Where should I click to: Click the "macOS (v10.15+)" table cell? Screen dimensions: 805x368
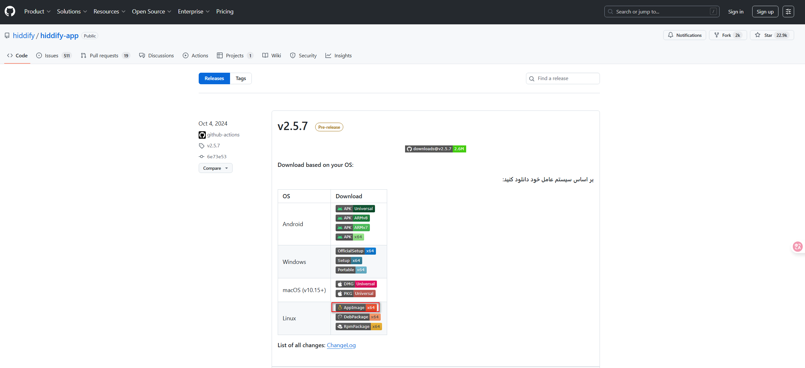(x=304, y=290)
